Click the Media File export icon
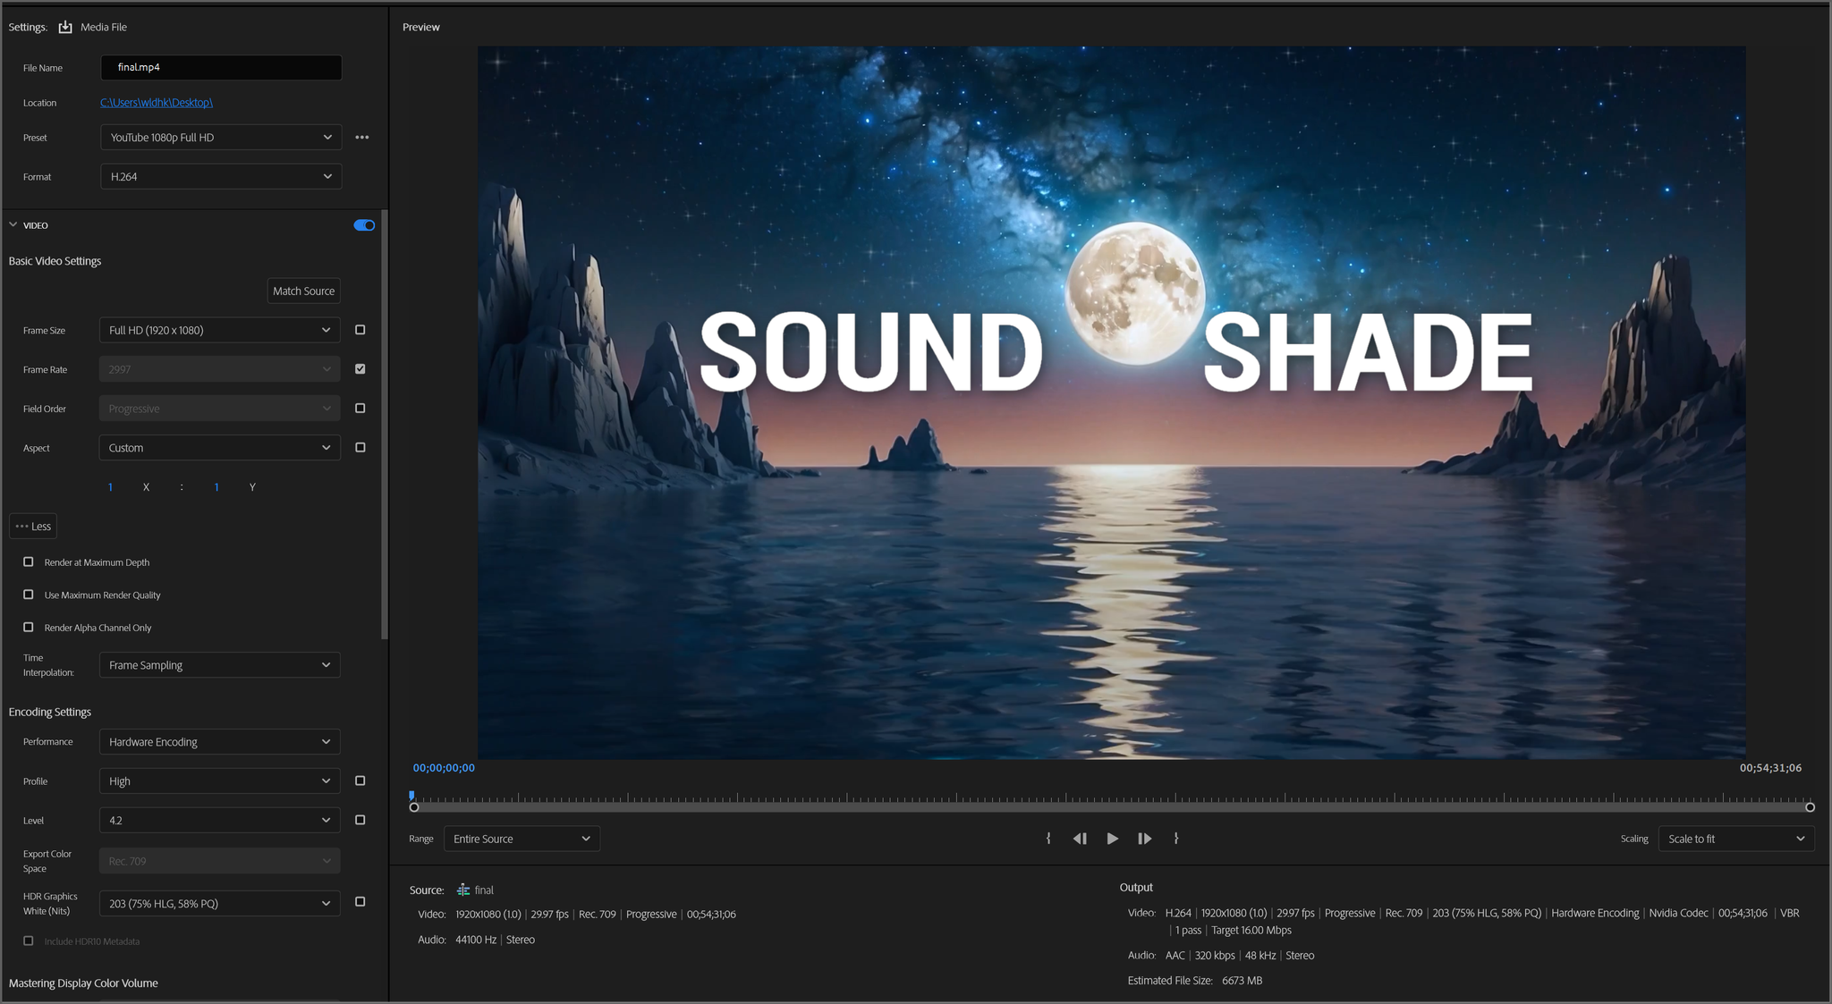The width and height of the screenshot is (1832, 1004). coord(65,27)
